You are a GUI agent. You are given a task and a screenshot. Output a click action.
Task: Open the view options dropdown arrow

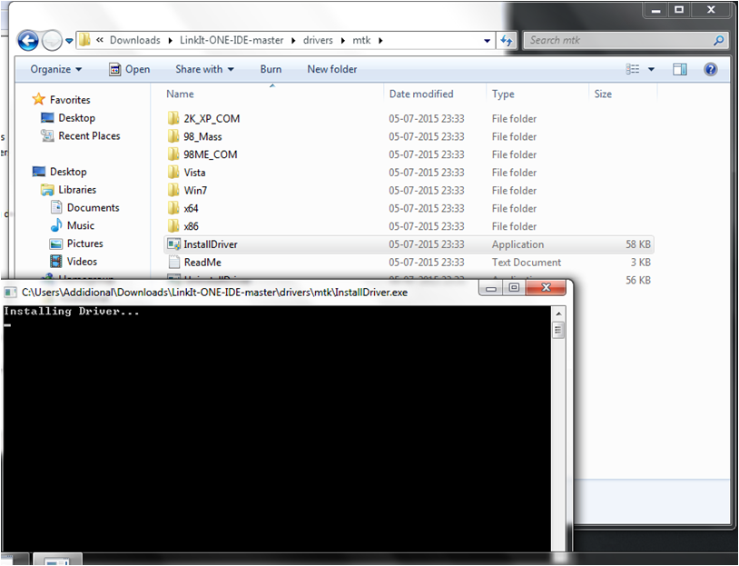651,69
